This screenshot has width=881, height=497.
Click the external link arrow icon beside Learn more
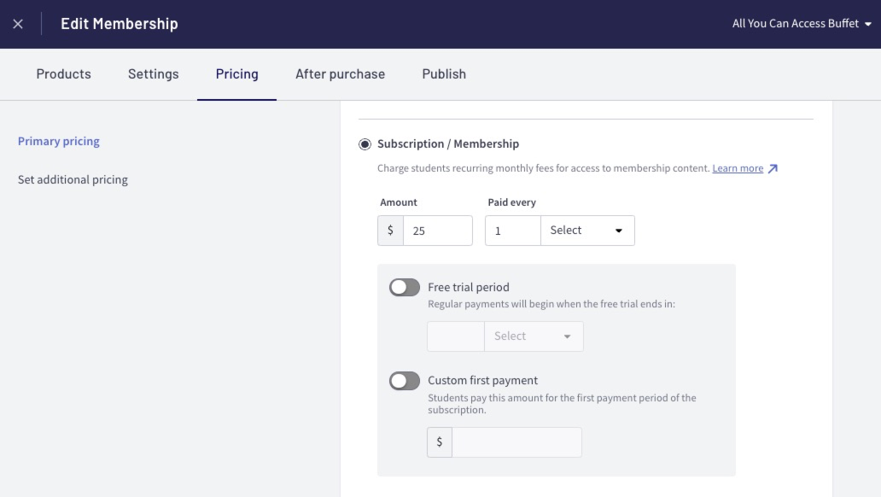point(773,169)
